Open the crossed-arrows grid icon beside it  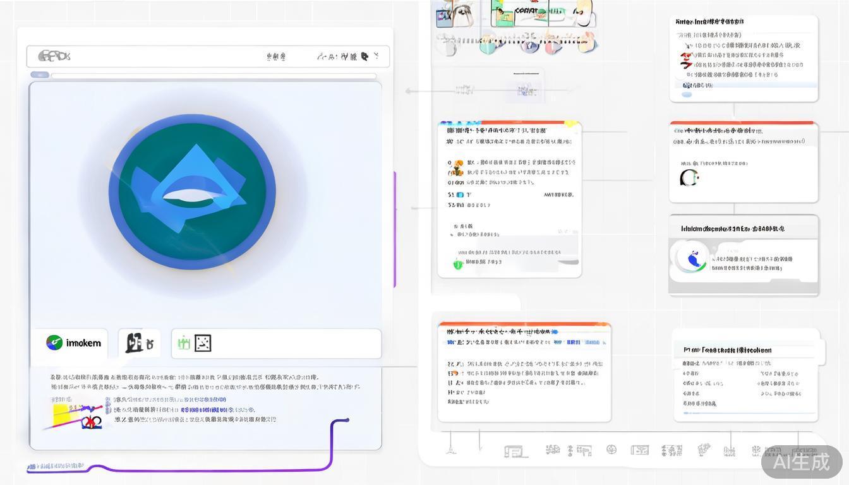(203, 342)
